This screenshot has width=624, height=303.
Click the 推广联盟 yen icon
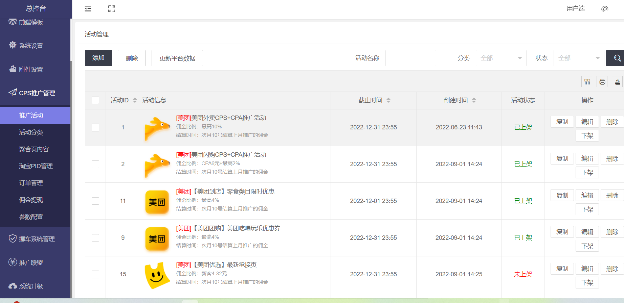click(x=13, y=262)
